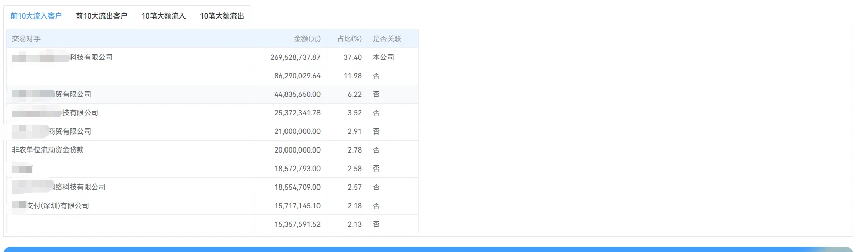Click the percentage 11.98
The image size is (856, 252).
click(353, 76)
